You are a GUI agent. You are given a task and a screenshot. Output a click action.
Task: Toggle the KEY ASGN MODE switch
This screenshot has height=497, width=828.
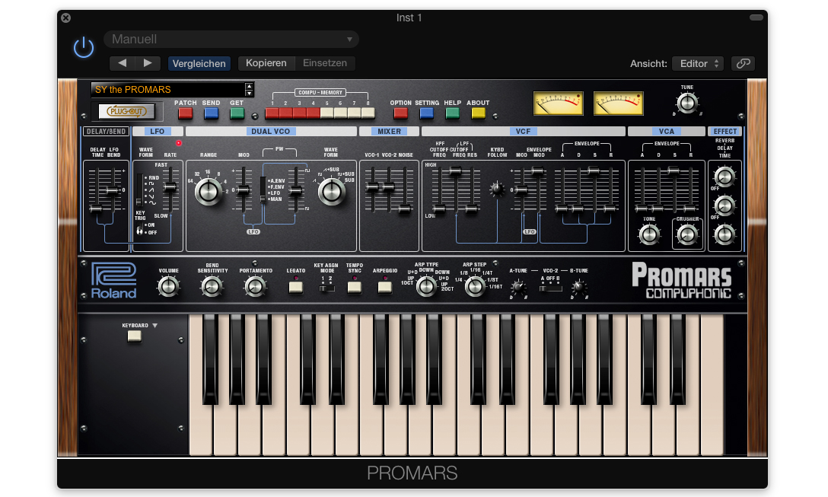click(327, 289)
